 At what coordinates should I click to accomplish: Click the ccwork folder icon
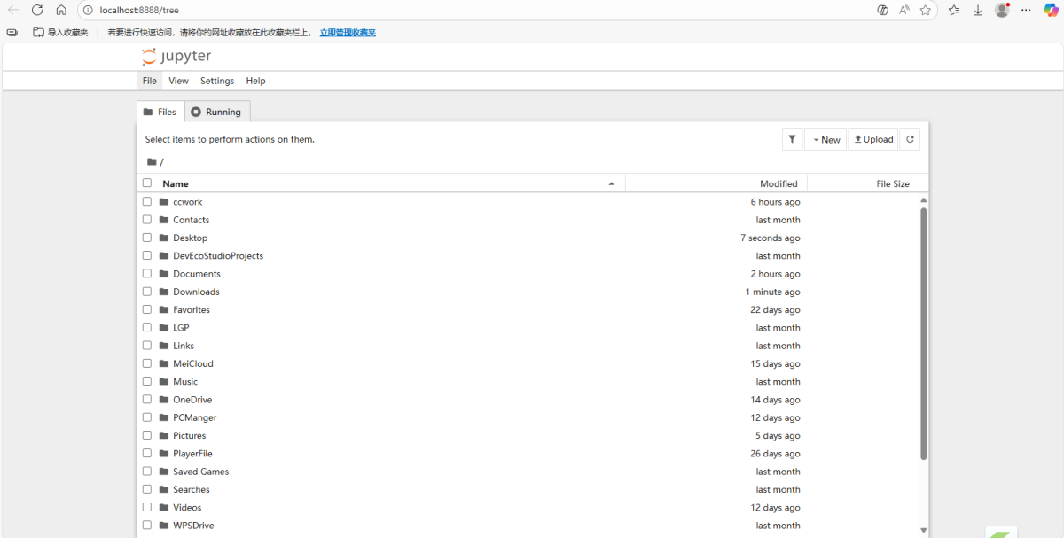164,202
